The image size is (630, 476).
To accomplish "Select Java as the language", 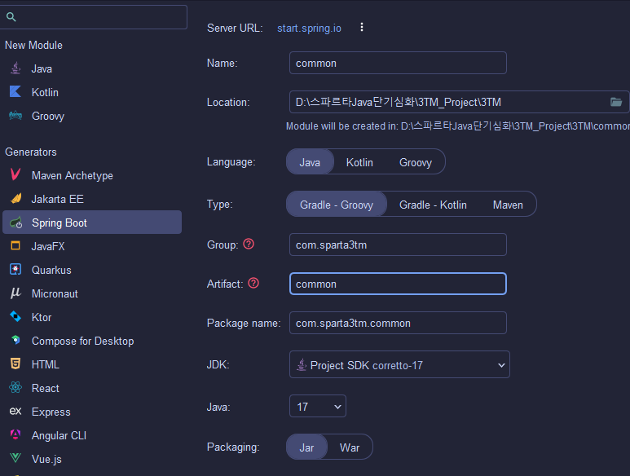I will 310,162.
